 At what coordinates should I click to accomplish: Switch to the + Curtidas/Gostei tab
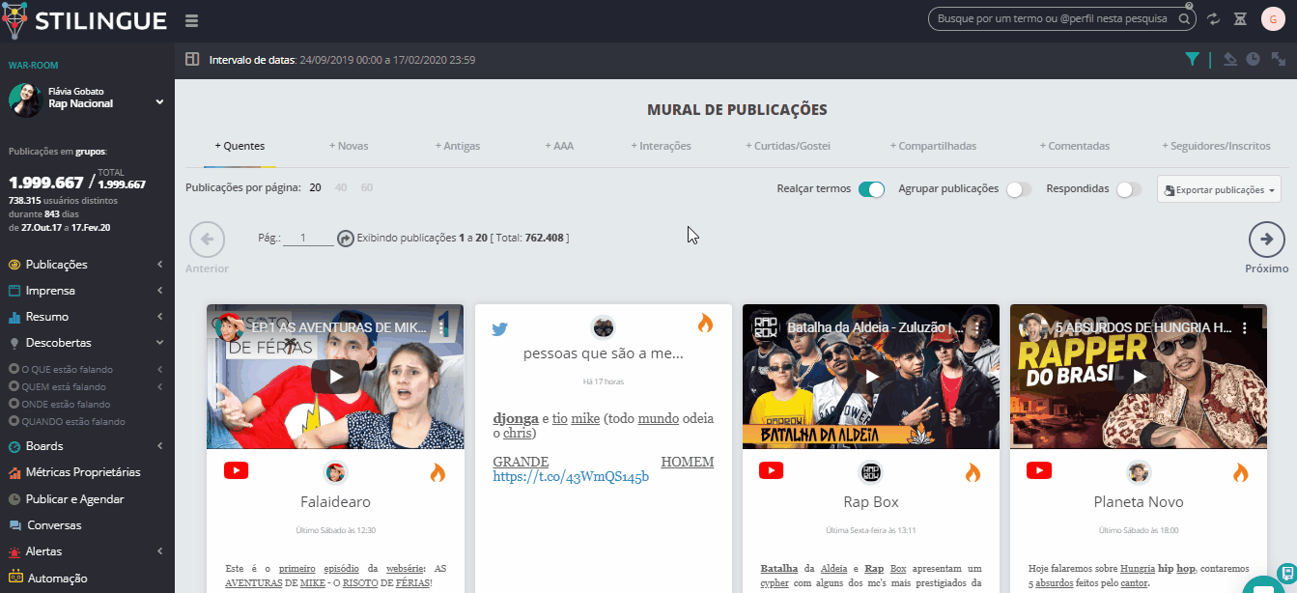[788, 146]
